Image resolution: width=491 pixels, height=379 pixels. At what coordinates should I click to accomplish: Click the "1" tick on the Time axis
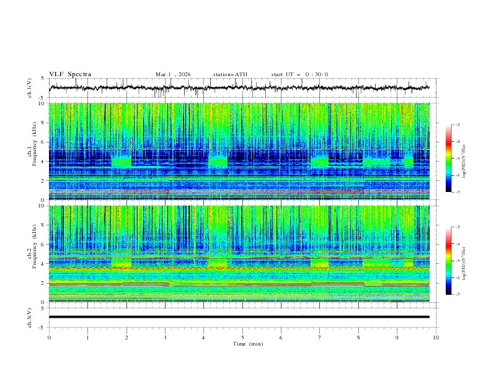[87, 338]
